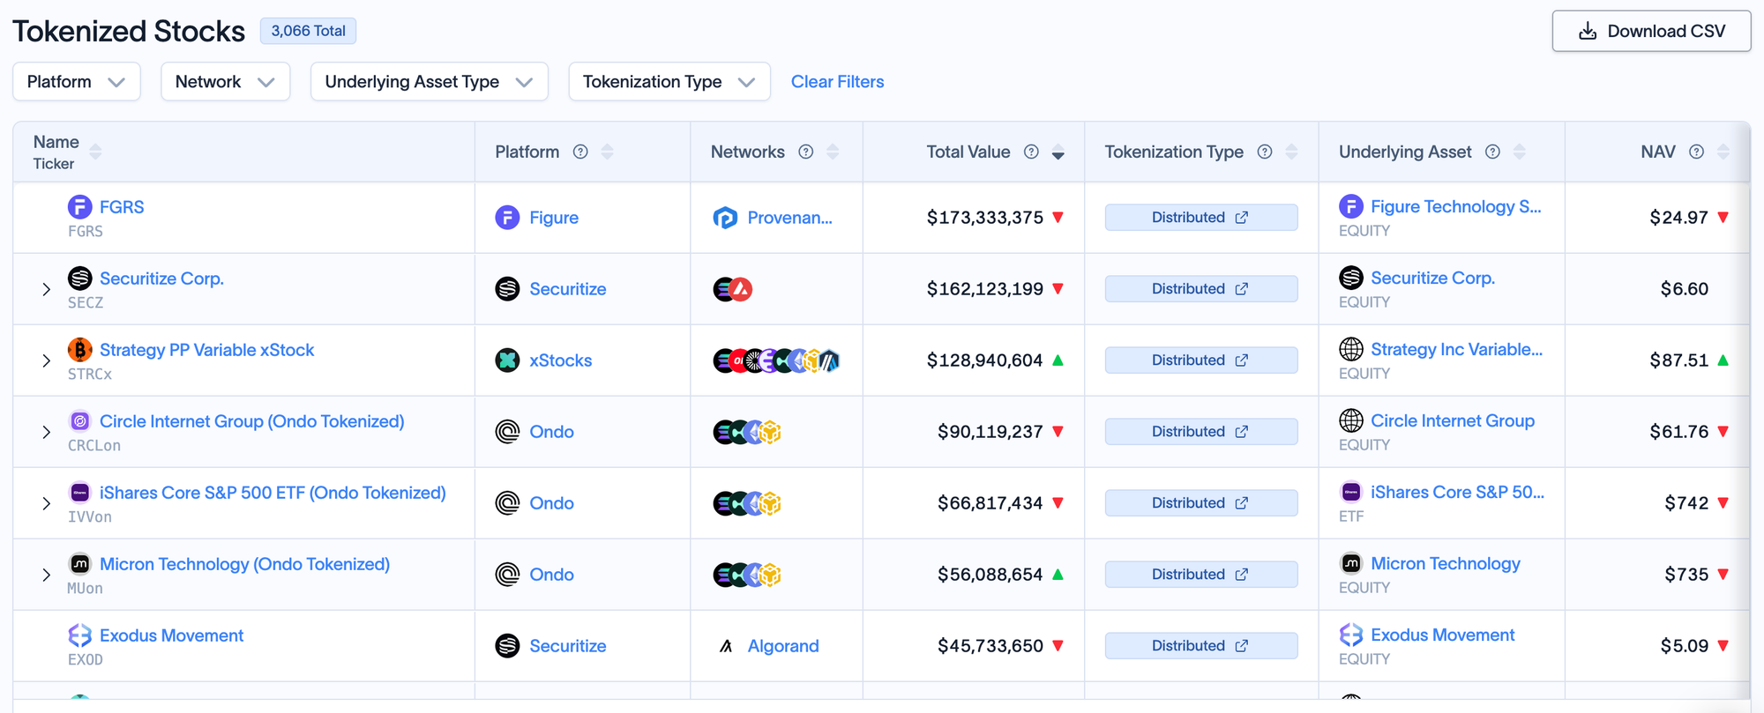Click Distributed badge in Securitize Corp. row
Screen dimensions: 1764x713
click(1200, 289)
